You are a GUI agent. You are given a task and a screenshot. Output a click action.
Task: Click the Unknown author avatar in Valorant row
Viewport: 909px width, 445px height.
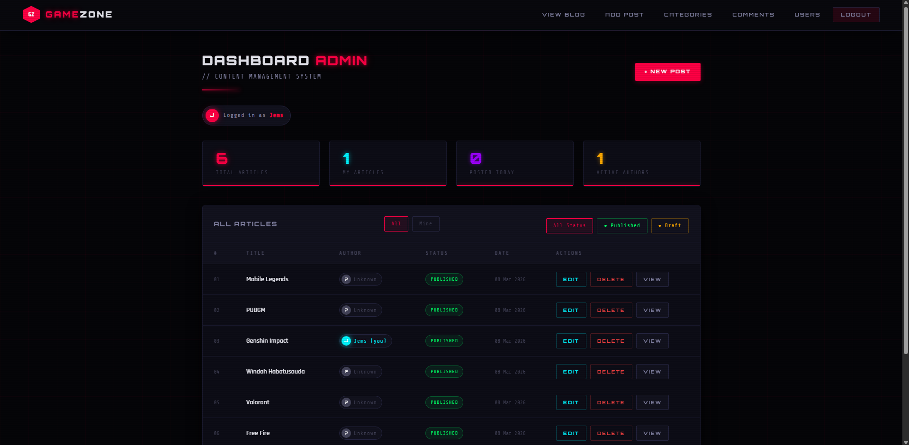pos(346,402)
